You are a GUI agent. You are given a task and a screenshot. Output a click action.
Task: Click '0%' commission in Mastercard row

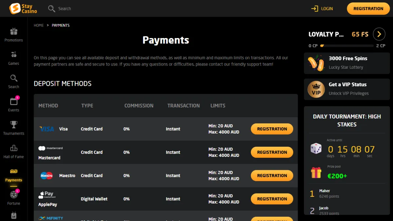click(x=126, y=152)
